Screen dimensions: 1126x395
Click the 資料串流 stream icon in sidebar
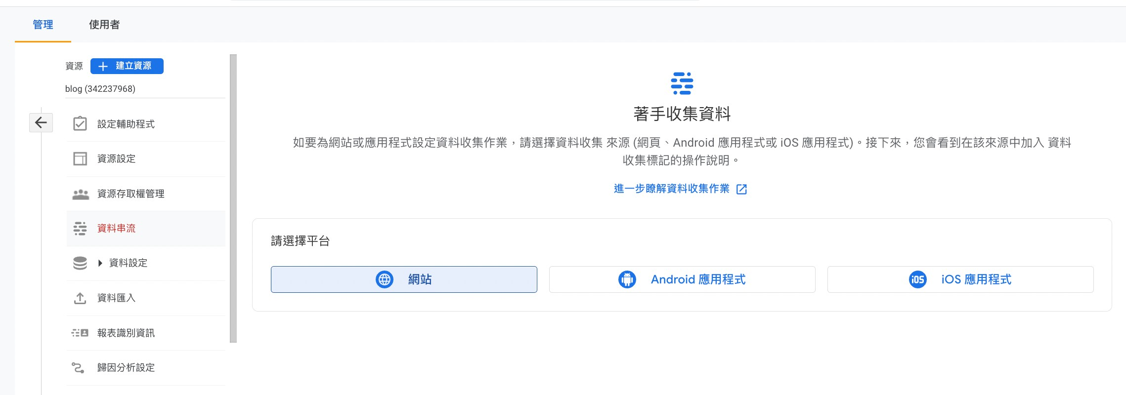point(80,228)
